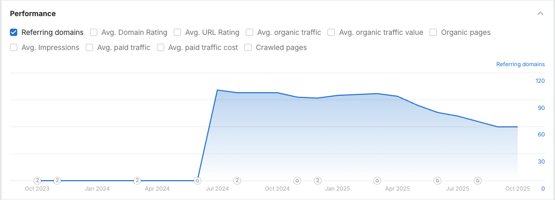Click the Jan 2024 axis label
Viewport: 555px width, 200px height.
point(97,189)
